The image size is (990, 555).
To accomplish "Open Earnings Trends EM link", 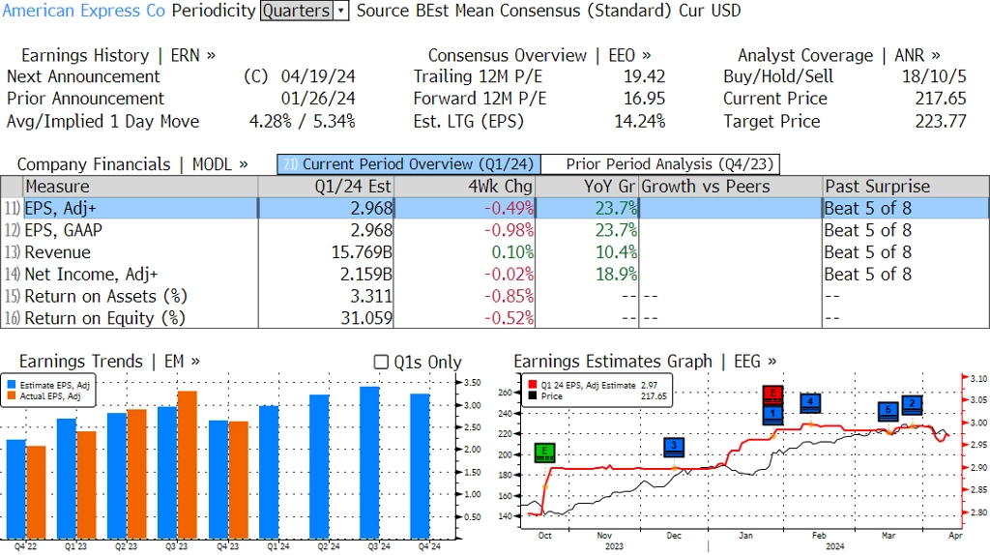I will pos(109,362).
